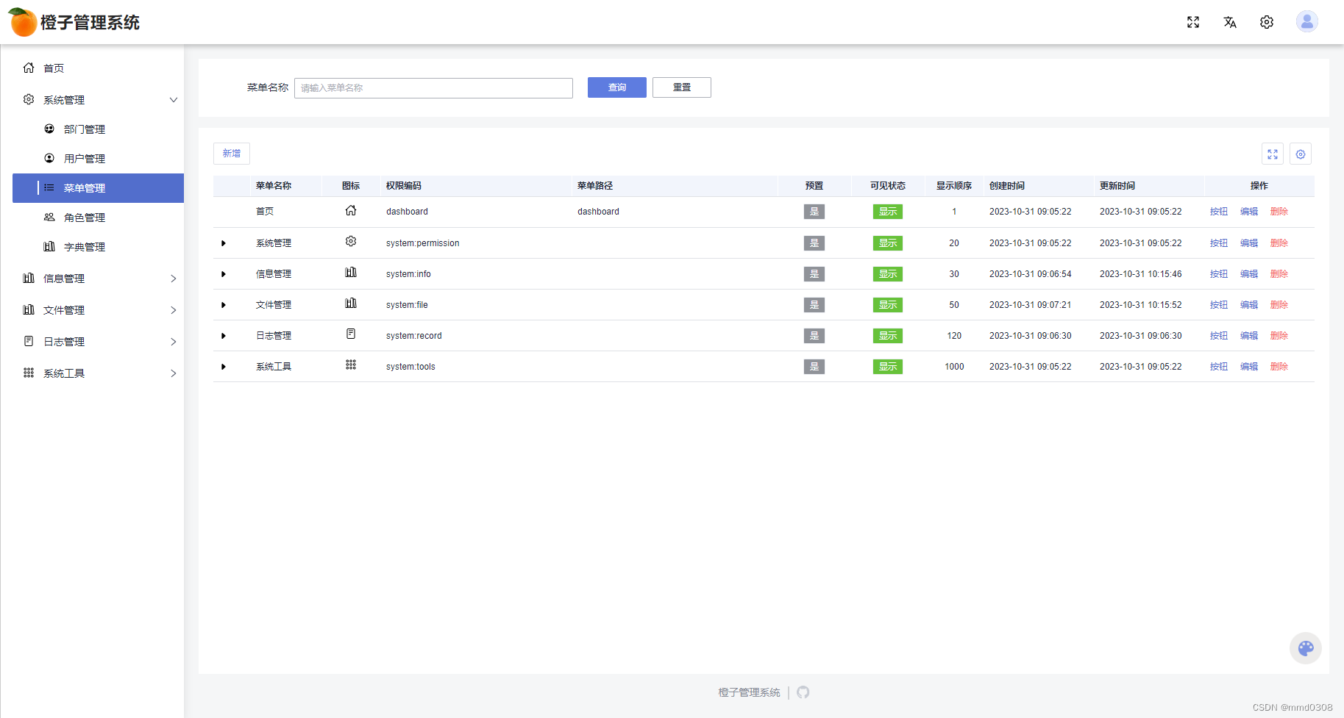
Task: Click 编辑 link in 系统管理 row
Action: tap(1249, 243)
